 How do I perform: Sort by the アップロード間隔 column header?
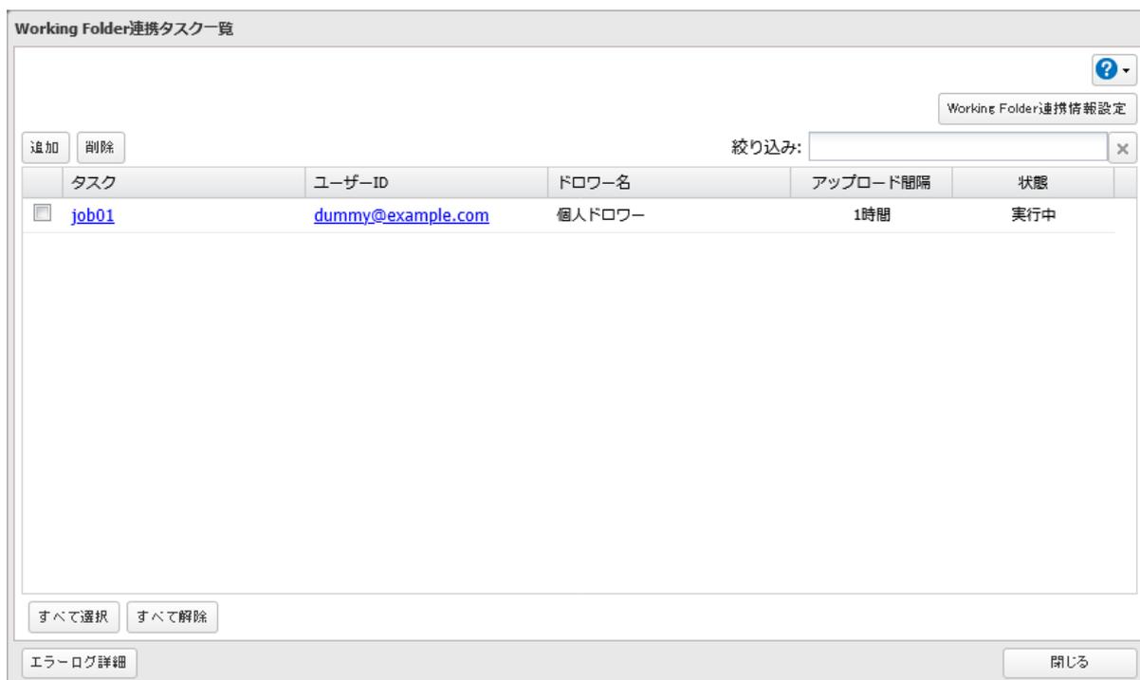pos(871,182)
